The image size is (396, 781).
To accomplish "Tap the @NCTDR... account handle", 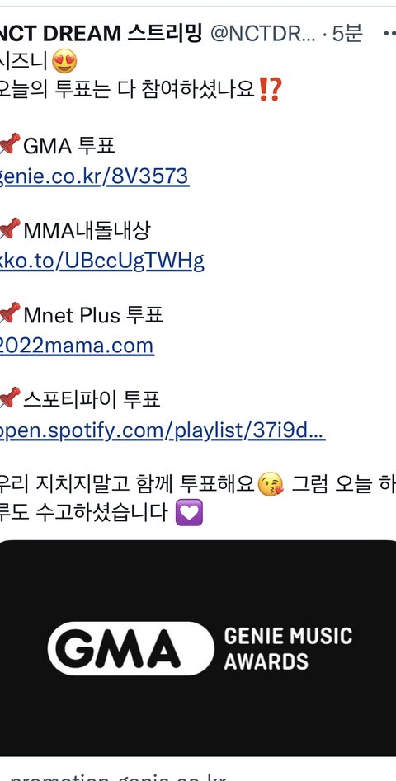I will [x=263, y=34].
